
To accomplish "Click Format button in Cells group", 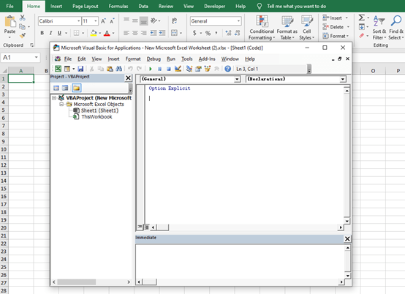I will point(336,36).
